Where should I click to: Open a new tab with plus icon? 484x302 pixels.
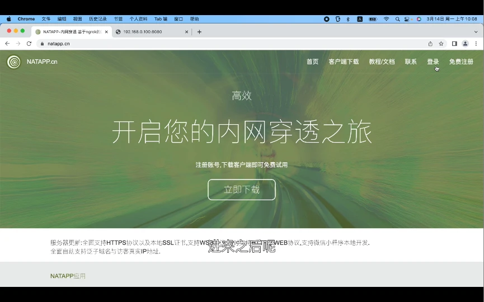[199, 32]
